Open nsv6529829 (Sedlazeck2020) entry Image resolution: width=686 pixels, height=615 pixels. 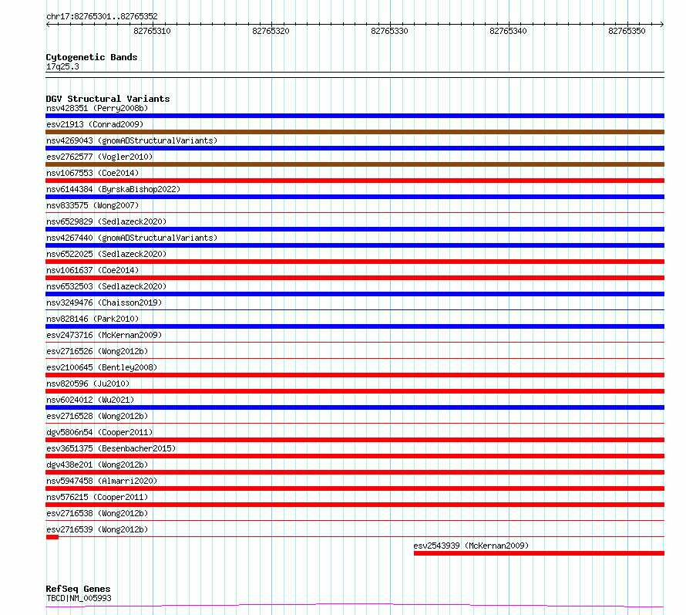click(x=106, y=221)
